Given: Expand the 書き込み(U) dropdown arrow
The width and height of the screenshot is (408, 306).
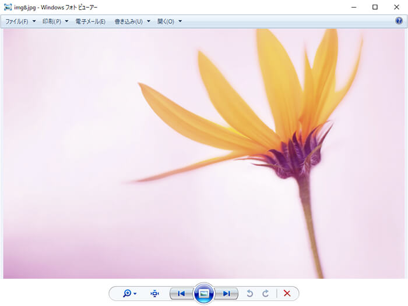Looking at the screenshot, I should pos(149,22).
